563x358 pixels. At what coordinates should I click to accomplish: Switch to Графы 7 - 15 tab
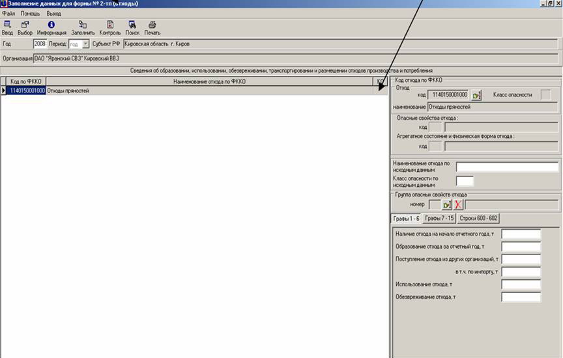(x=439, y=219)
